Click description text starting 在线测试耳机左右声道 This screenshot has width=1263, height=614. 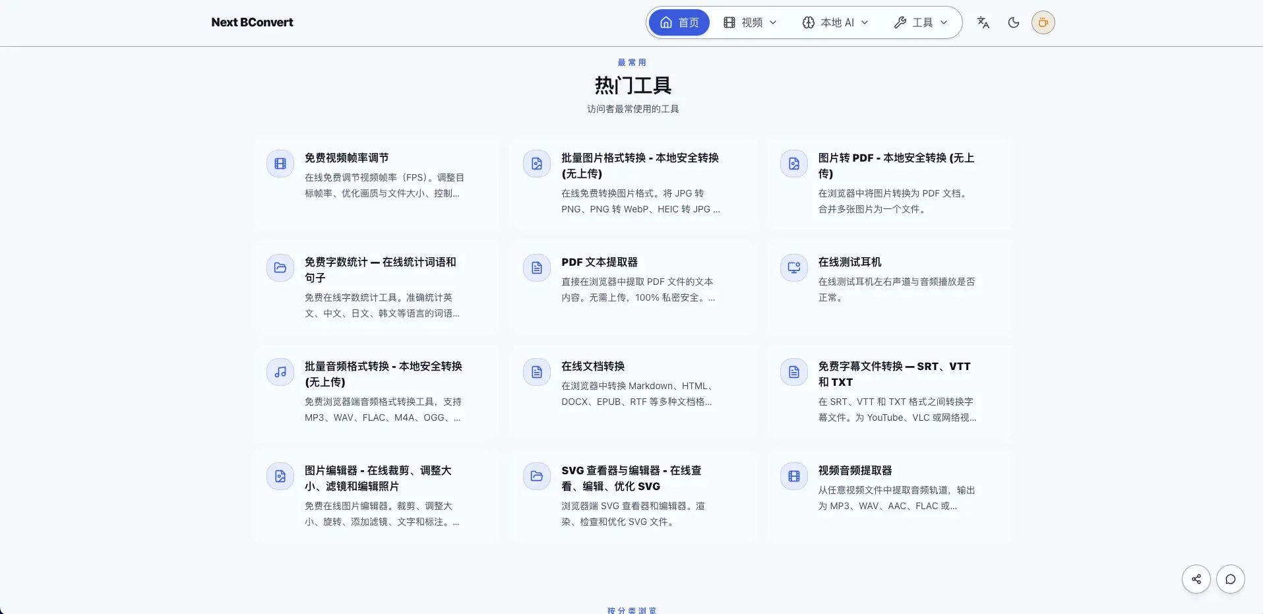[896, 290]
